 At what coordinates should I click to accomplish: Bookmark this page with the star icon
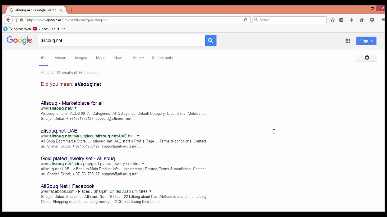(333, 20)
